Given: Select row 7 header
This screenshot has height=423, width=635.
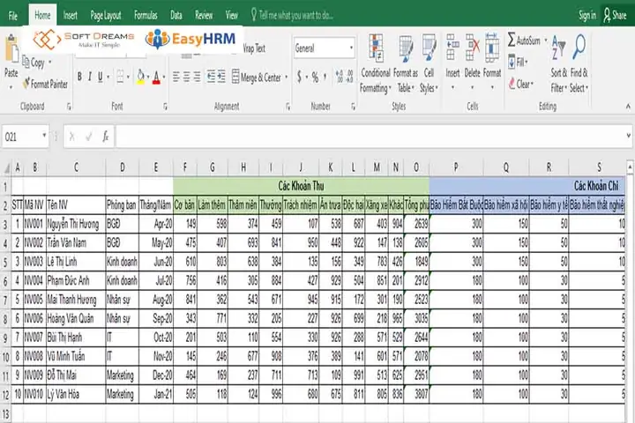Looking at the screenshot, I should pyautogui.click(x=5, y=301).
